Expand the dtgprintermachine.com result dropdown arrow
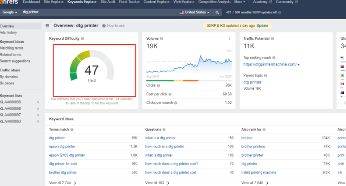The image size is (346, 186). click(x=299, y=65)
